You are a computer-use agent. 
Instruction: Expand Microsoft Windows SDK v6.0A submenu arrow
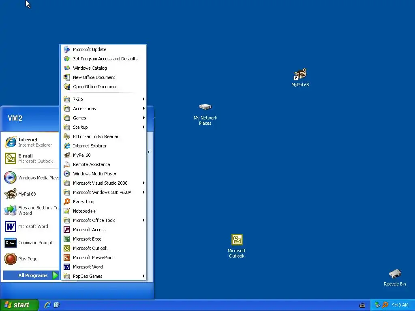(144, 192)
